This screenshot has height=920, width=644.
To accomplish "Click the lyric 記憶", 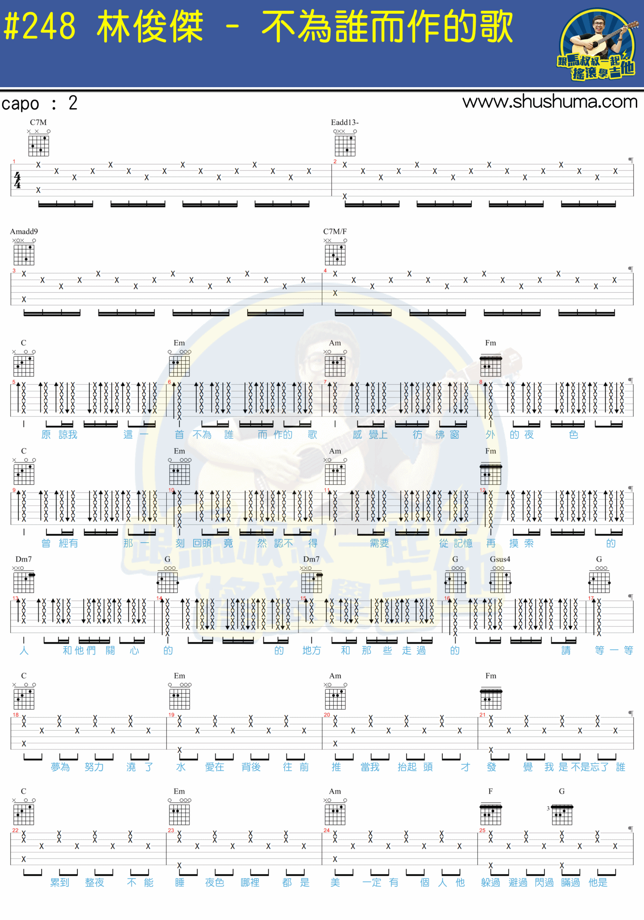I will tap(463, 543).
